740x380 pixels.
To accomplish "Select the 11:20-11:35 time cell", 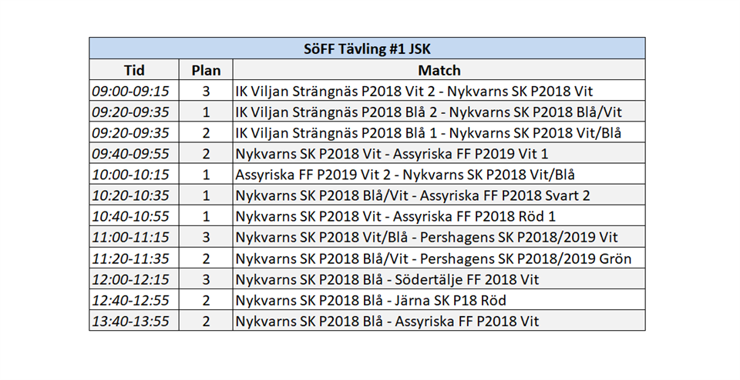I will tap(130, 258).
